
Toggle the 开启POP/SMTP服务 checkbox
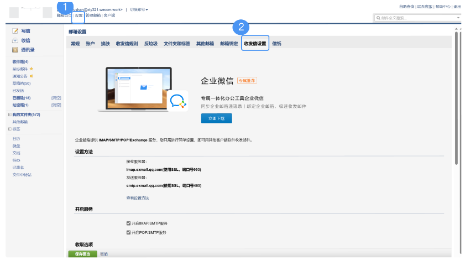[x=129, y=232]
